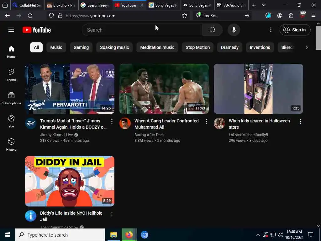Select the Stop Motion chip
Screen dimensions: 321x241
click(x=197, y=48)
